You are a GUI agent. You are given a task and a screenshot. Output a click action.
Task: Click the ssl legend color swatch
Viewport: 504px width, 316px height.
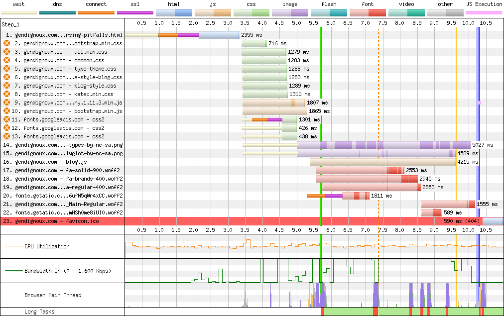(135, 12)
